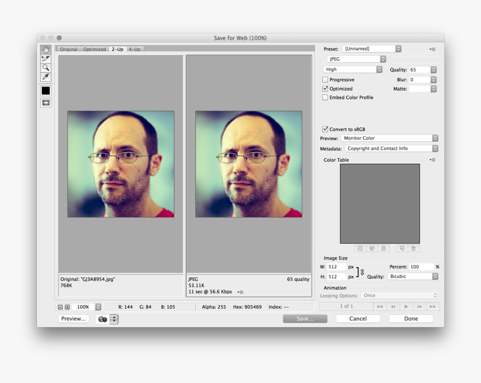This screenshot has height=383, width=481.
Task: Switch to the Optimized tab
Action: (94, 49)
